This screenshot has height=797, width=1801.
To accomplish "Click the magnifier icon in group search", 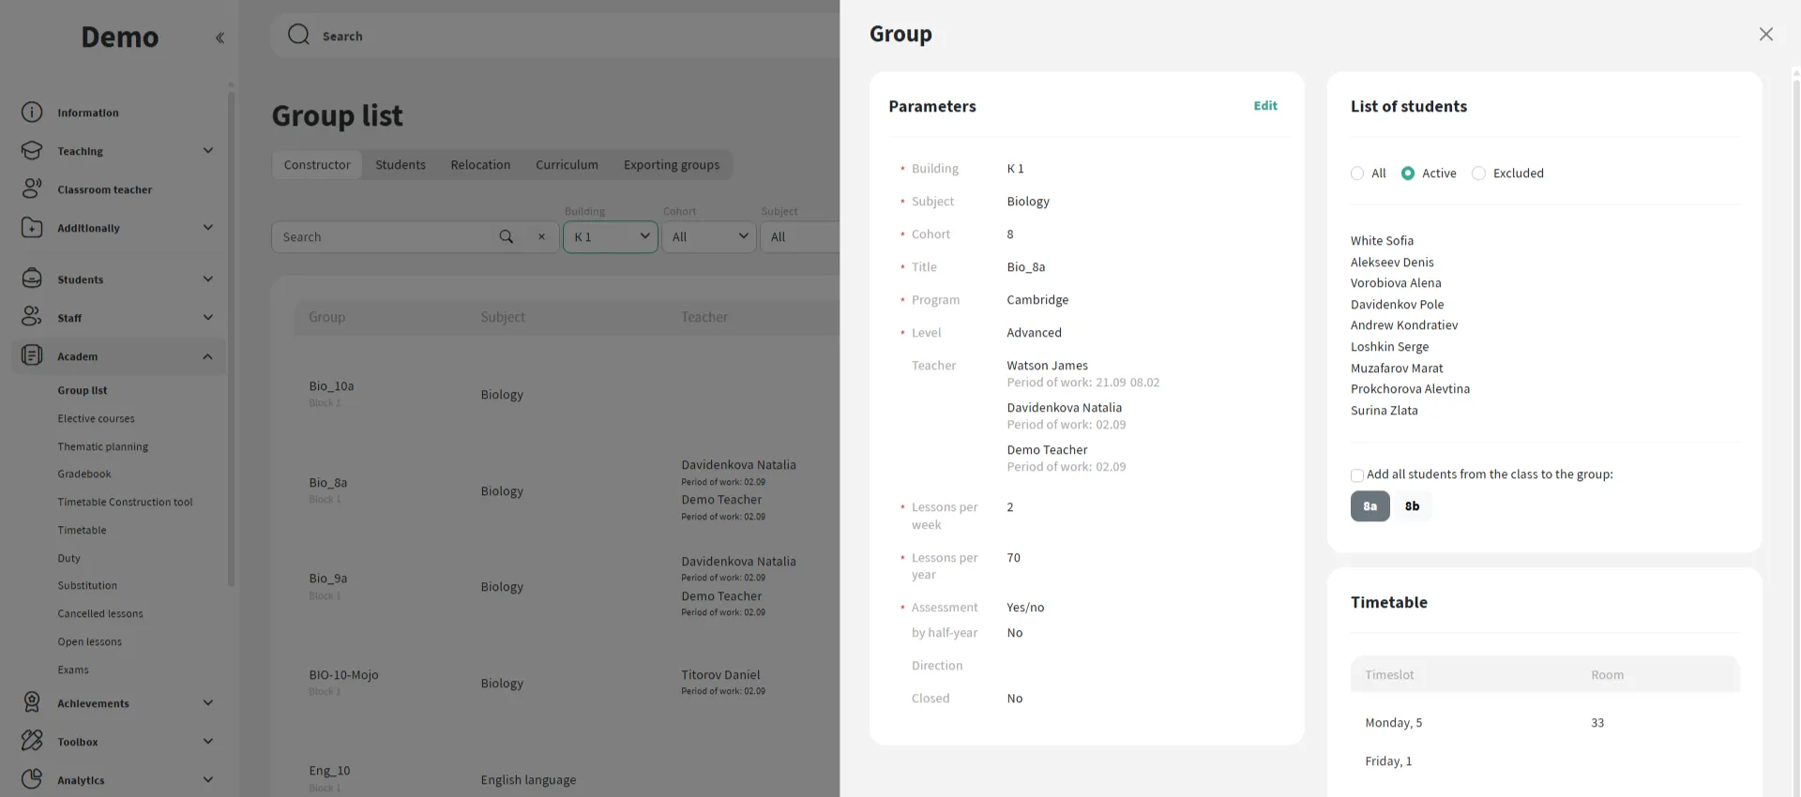I will pyautogui.click(x=507, y=237).
